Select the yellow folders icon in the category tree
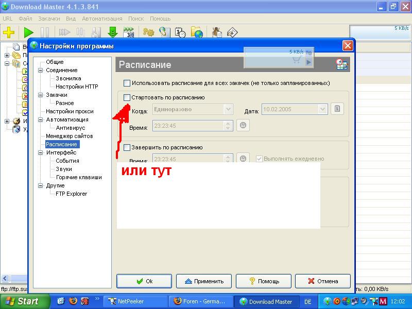The width and height of the screenshot is (412, 309). (16, 55)
